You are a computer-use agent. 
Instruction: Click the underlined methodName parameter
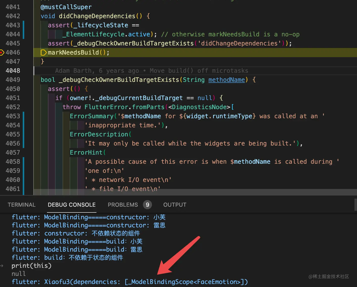(x=226, y=80)
